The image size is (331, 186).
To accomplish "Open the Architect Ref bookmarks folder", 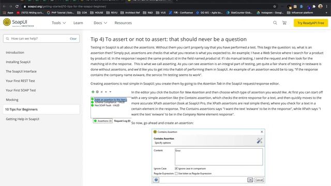I will (130, 12).
